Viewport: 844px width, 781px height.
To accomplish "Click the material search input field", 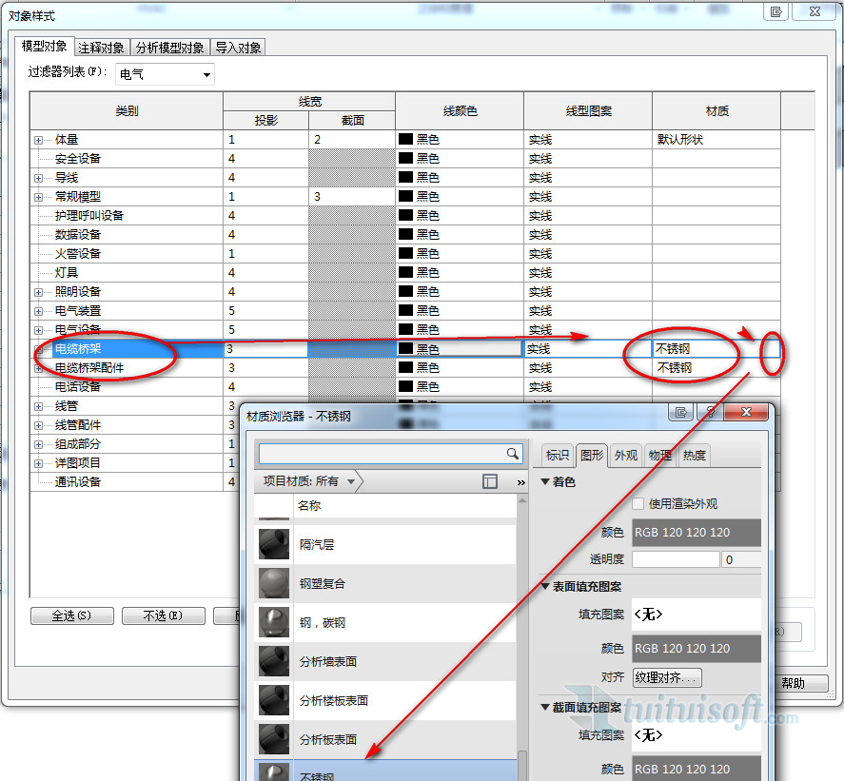I will point(381,454).
